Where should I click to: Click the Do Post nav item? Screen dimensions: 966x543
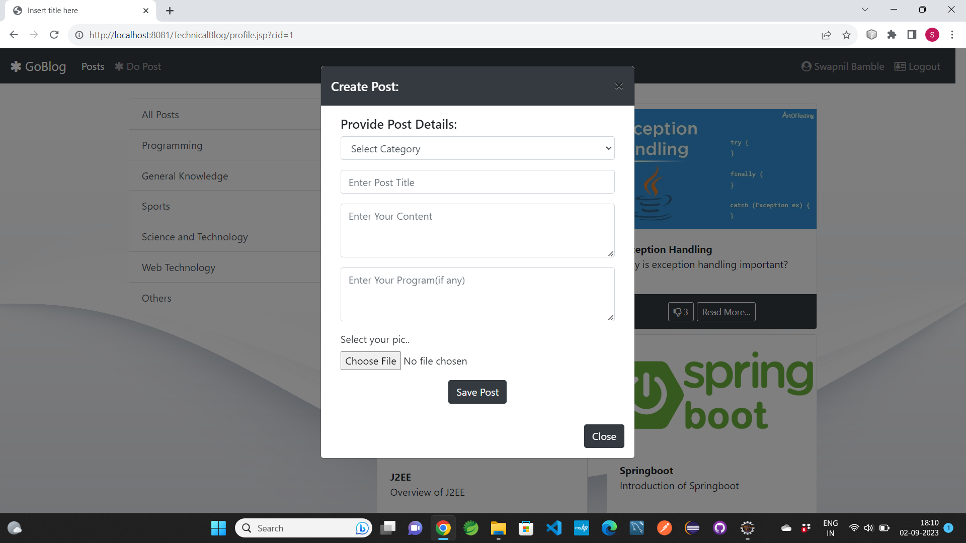click(x=138, y=66)
